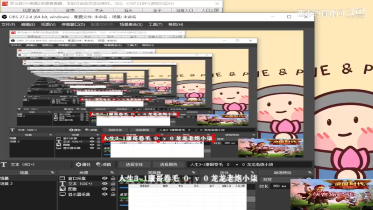The height and width of the screenshot is (210, 373).
Task: Close the 资源查看器 window
Action: click(x=217, y=4)
